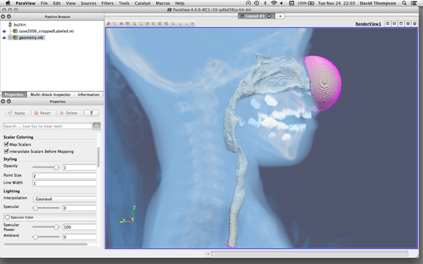Screen dimensions: 423x264
Task: Activate interactive point selection tool
Action: tap(186, 24)
